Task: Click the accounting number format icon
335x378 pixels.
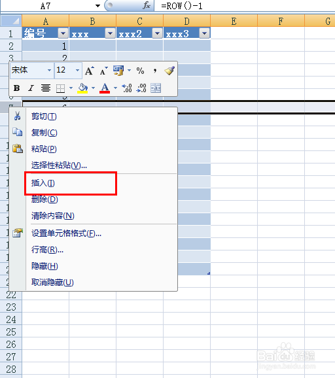Action: [118, 71]
